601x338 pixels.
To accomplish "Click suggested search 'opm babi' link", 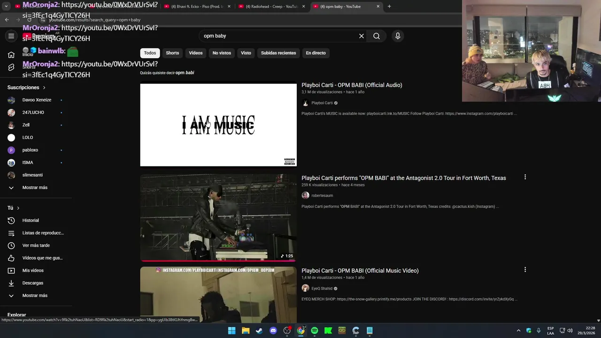I will (185, 73).
